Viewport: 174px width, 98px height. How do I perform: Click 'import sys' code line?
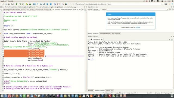[9, 26]
